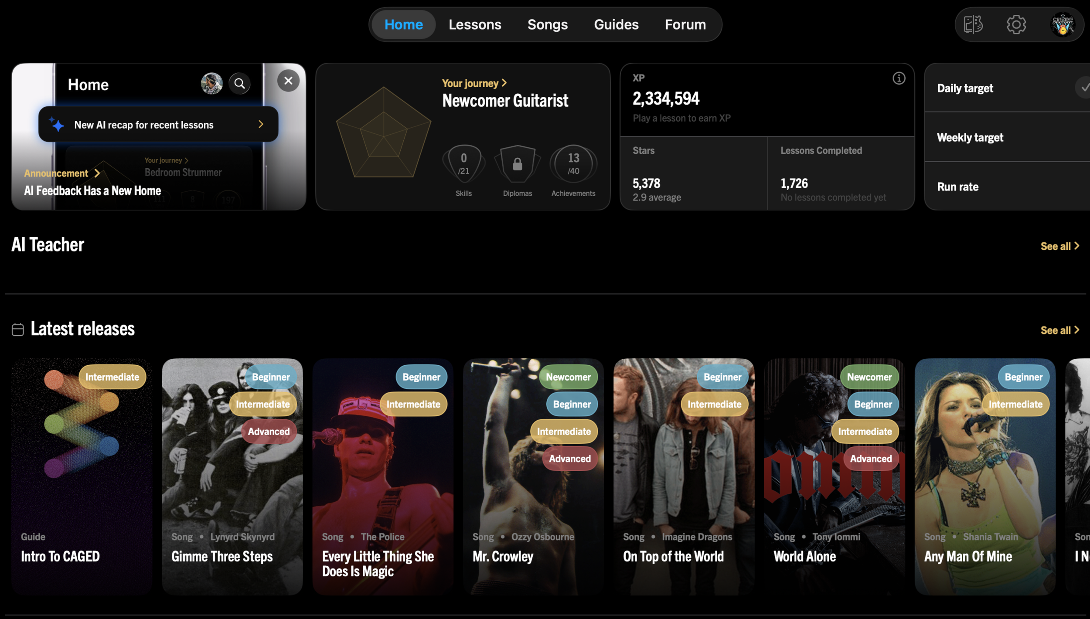Select Beginner on Any Man Of Mine

(x=1023, y=377)
